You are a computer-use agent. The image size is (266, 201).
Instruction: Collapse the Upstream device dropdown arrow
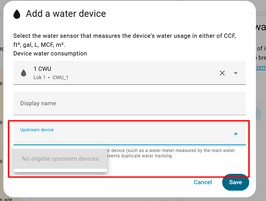click(x=236, y=133)
